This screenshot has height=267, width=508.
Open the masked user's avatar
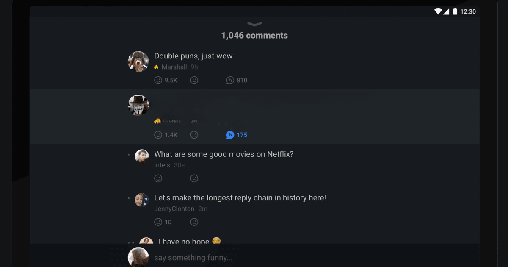click(138, 105)
